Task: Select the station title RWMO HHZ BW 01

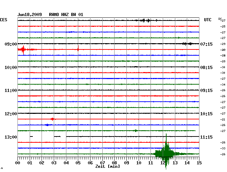Action: (66, 15)
